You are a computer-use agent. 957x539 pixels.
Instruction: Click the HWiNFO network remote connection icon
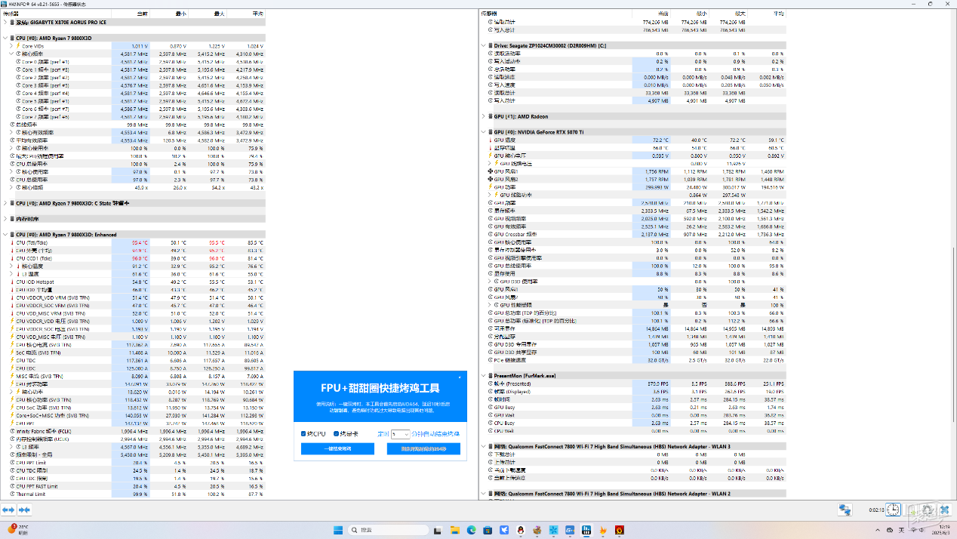click(845, 510)
